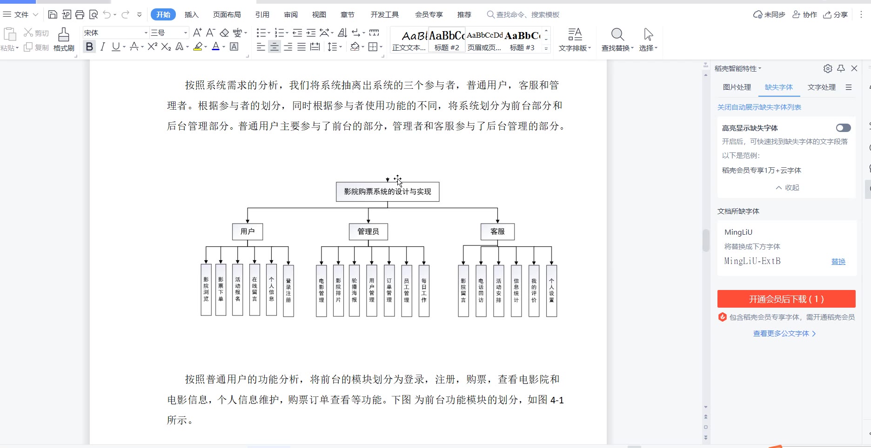This screenshot has width=871, height=448.
Task: Align text to the left
Action: [x=261, y=46]
